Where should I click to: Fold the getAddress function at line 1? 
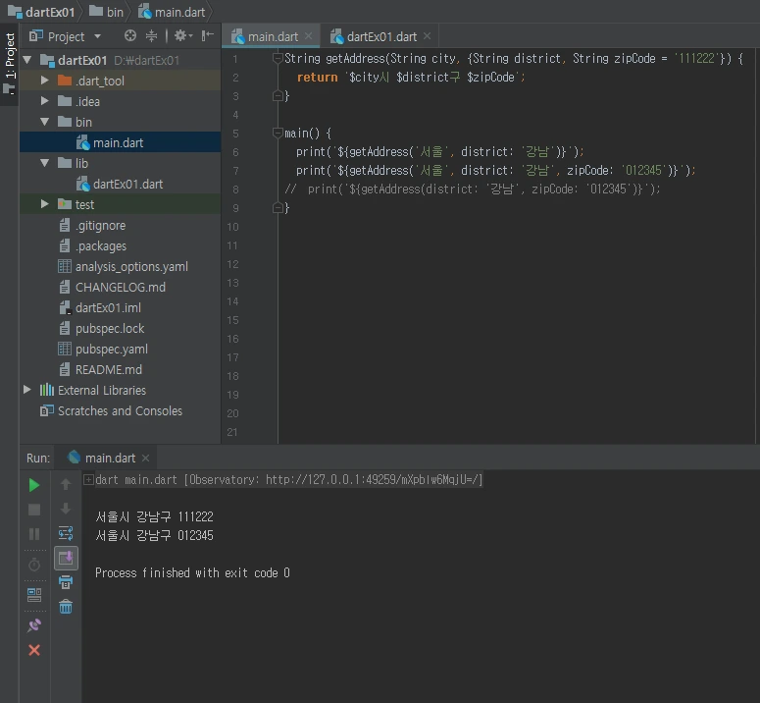pyautogui.click(x=278, y=59)
